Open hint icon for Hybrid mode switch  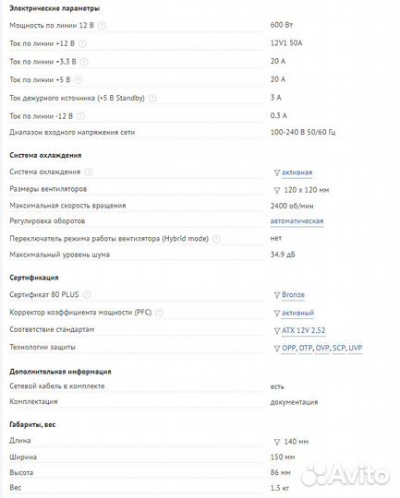[216, 239]
